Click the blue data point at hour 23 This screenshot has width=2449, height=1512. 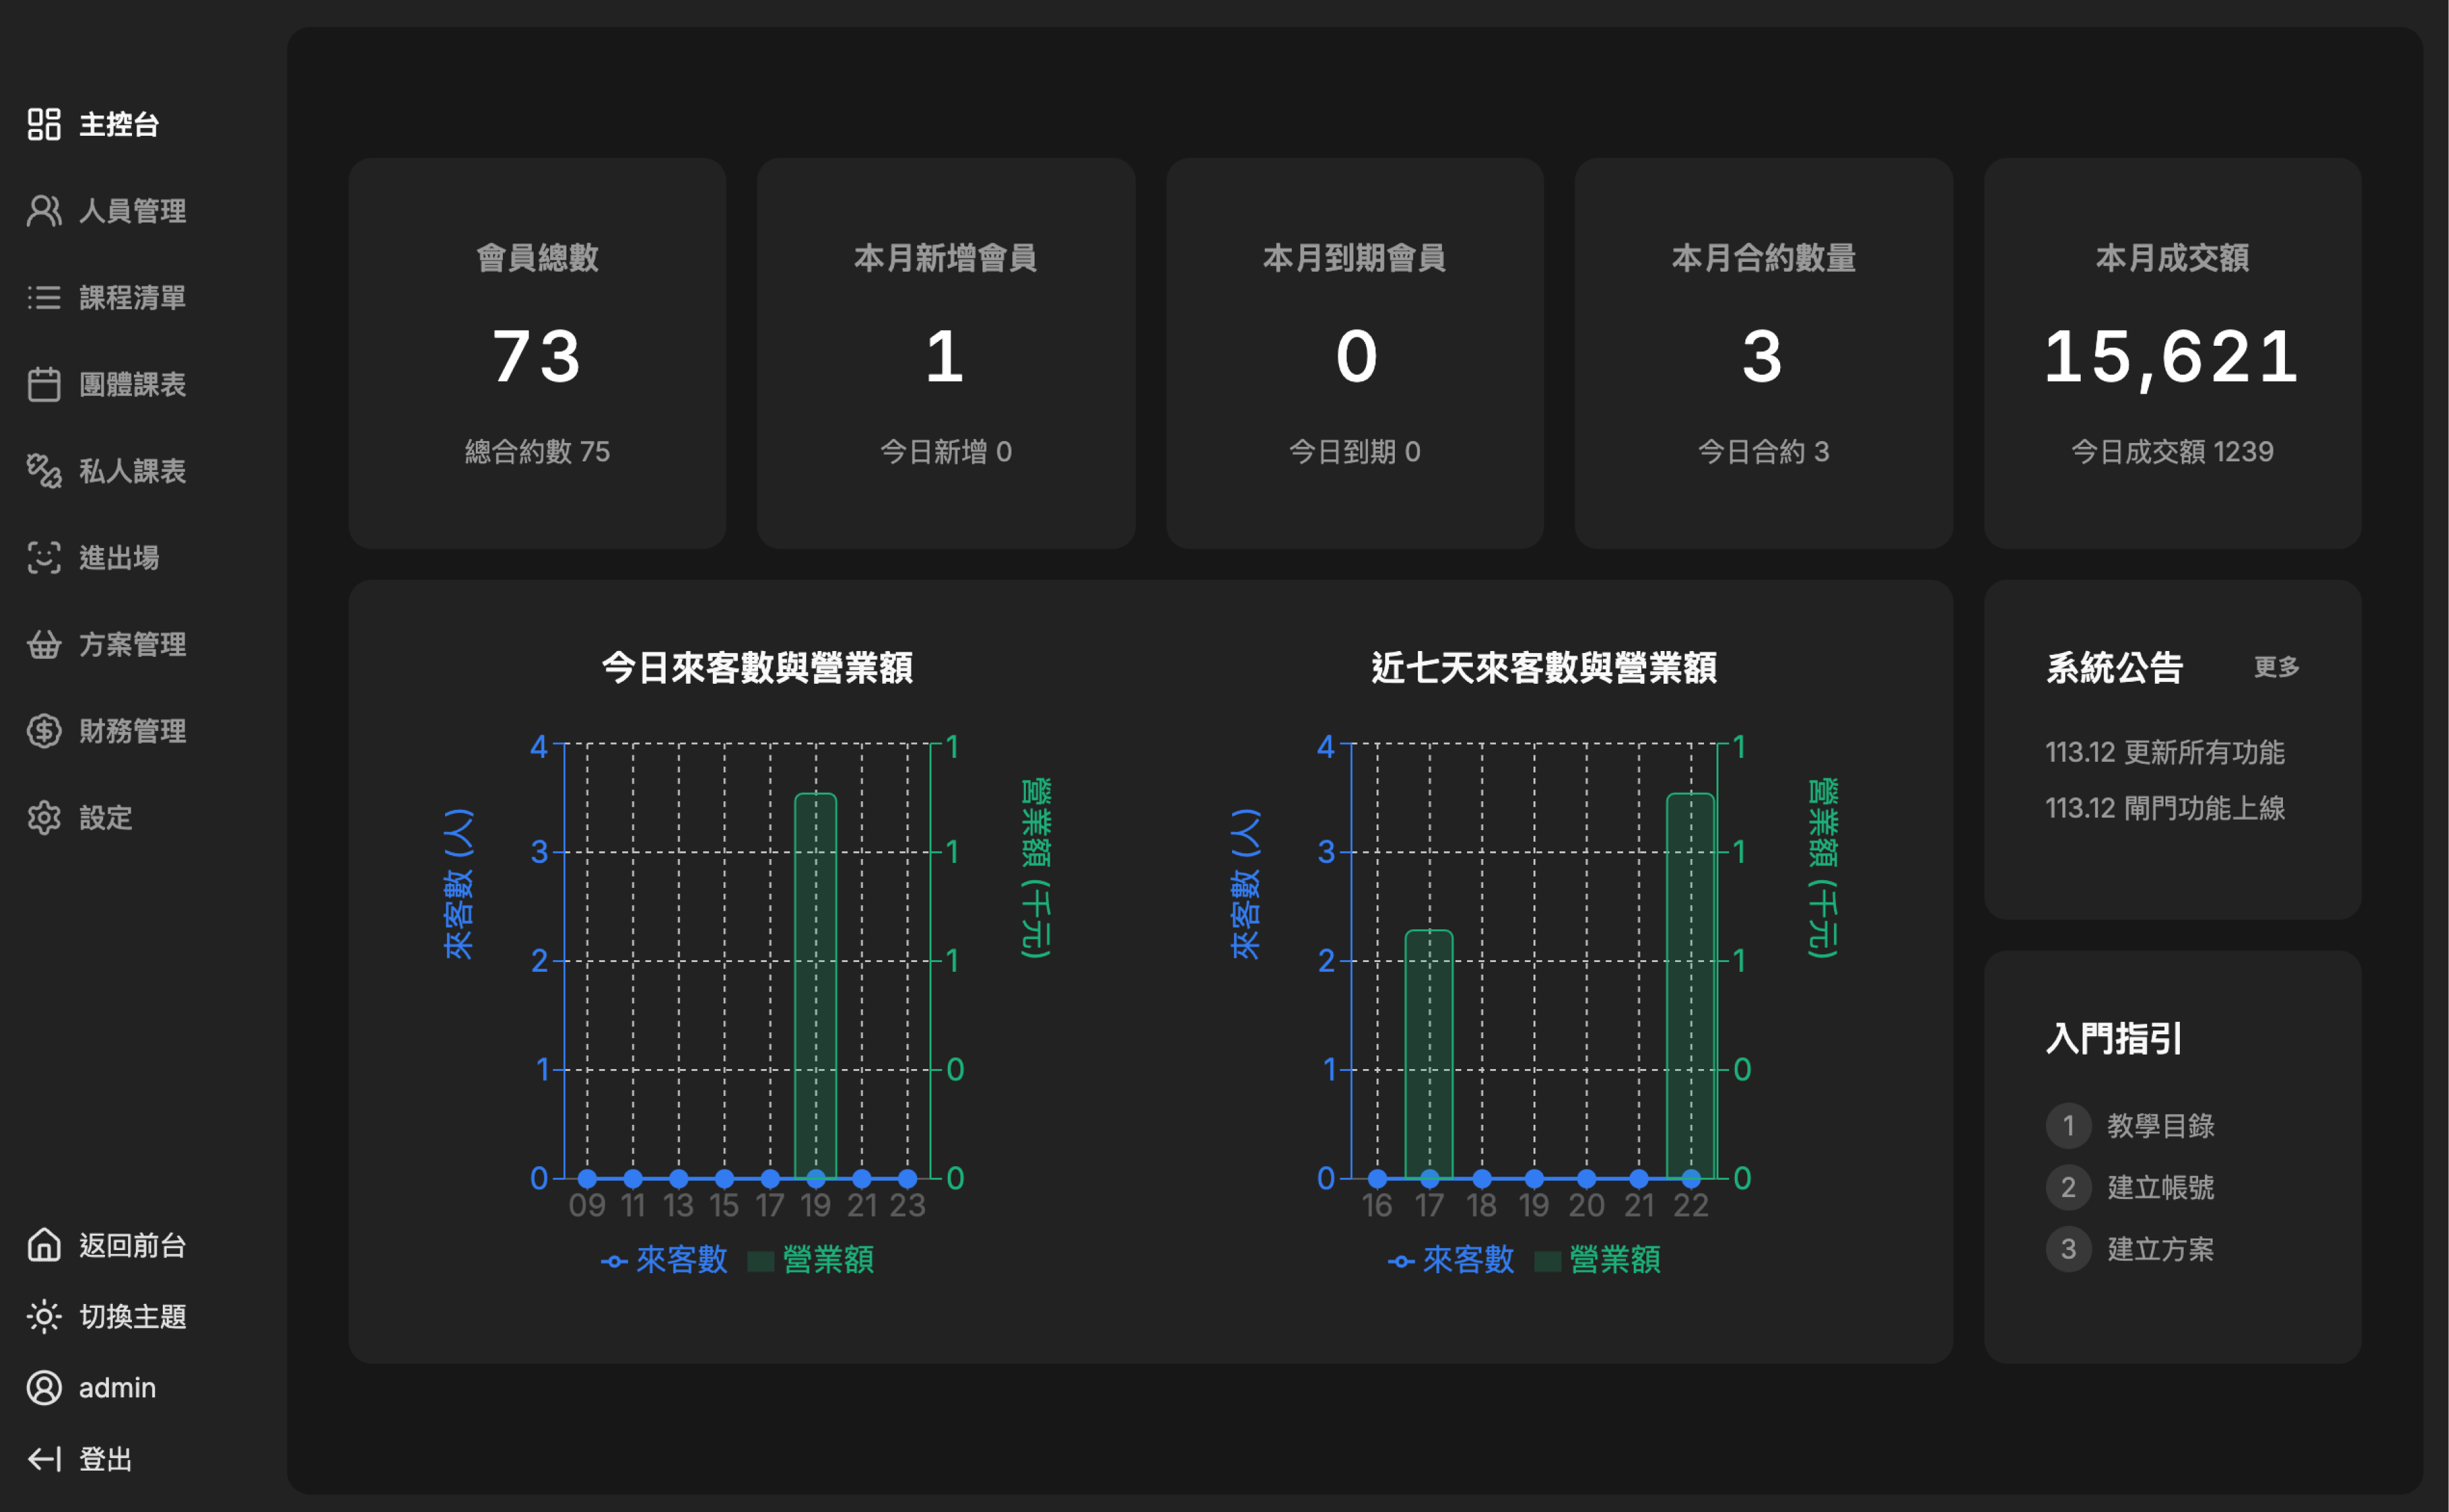907,1178
